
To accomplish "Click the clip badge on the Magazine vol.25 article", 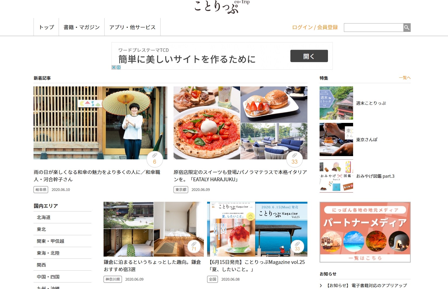I will 297,246.
